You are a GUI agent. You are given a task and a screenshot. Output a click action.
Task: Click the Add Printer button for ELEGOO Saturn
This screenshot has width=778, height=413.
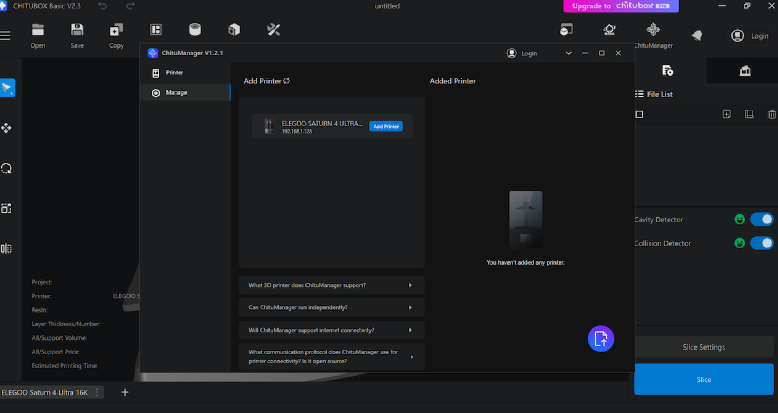(386, 126)
